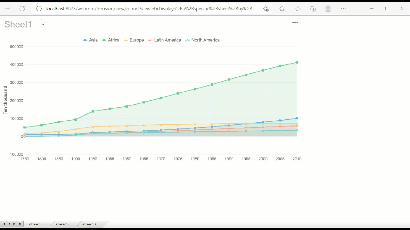
Task: Click the Asia data point at 2010
Action: tap(297, 118)
